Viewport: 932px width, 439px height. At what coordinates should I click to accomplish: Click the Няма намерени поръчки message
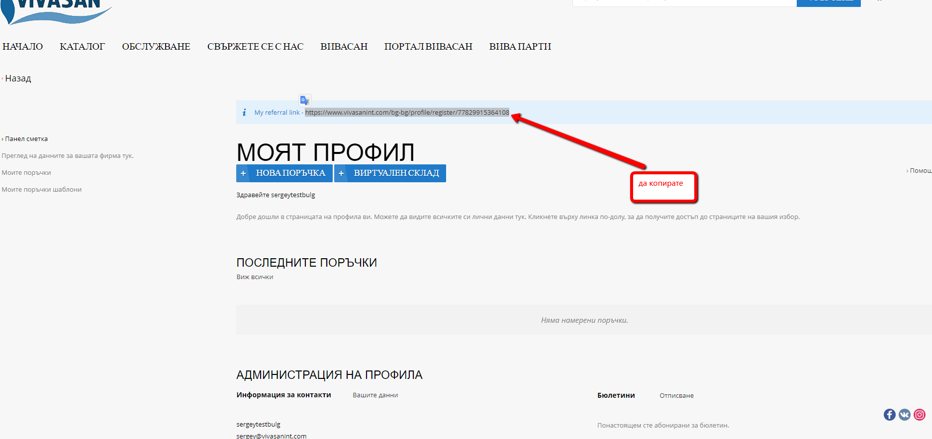(584, 320)
